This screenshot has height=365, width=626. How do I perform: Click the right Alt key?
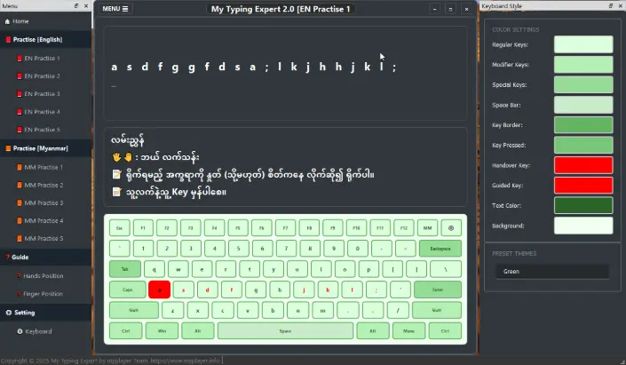pyautogui.click(x=373, y=331)
